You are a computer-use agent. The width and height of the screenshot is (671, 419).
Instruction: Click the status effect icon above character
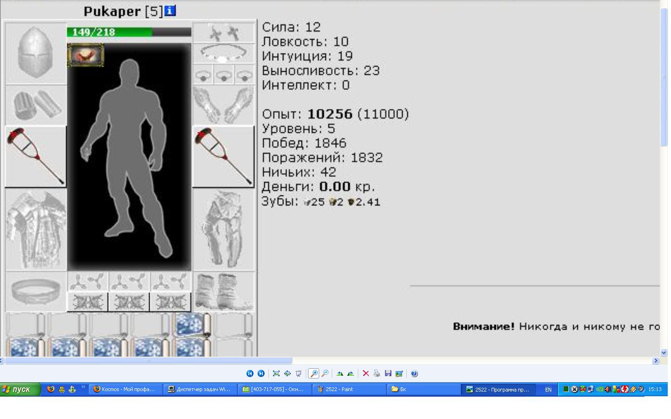pyautogui.click(x=85, y=55)
